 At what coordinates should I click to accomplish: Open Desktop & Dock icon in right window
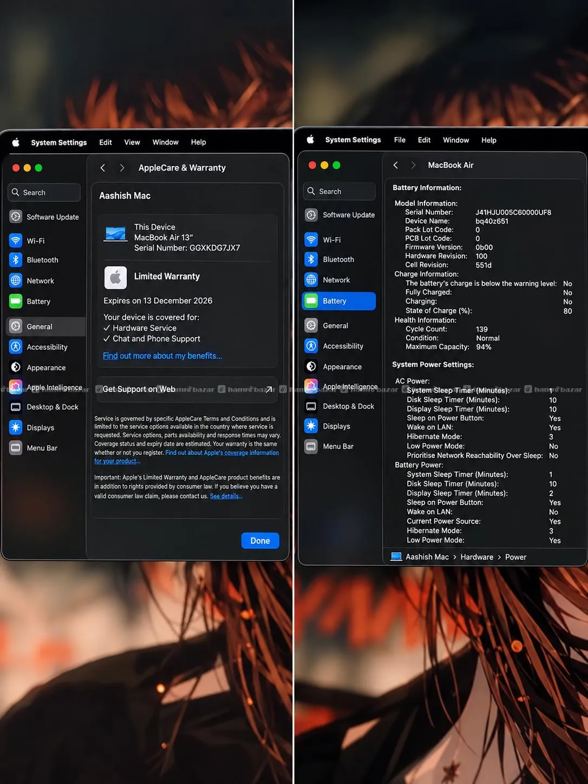(x=311, y=406)
